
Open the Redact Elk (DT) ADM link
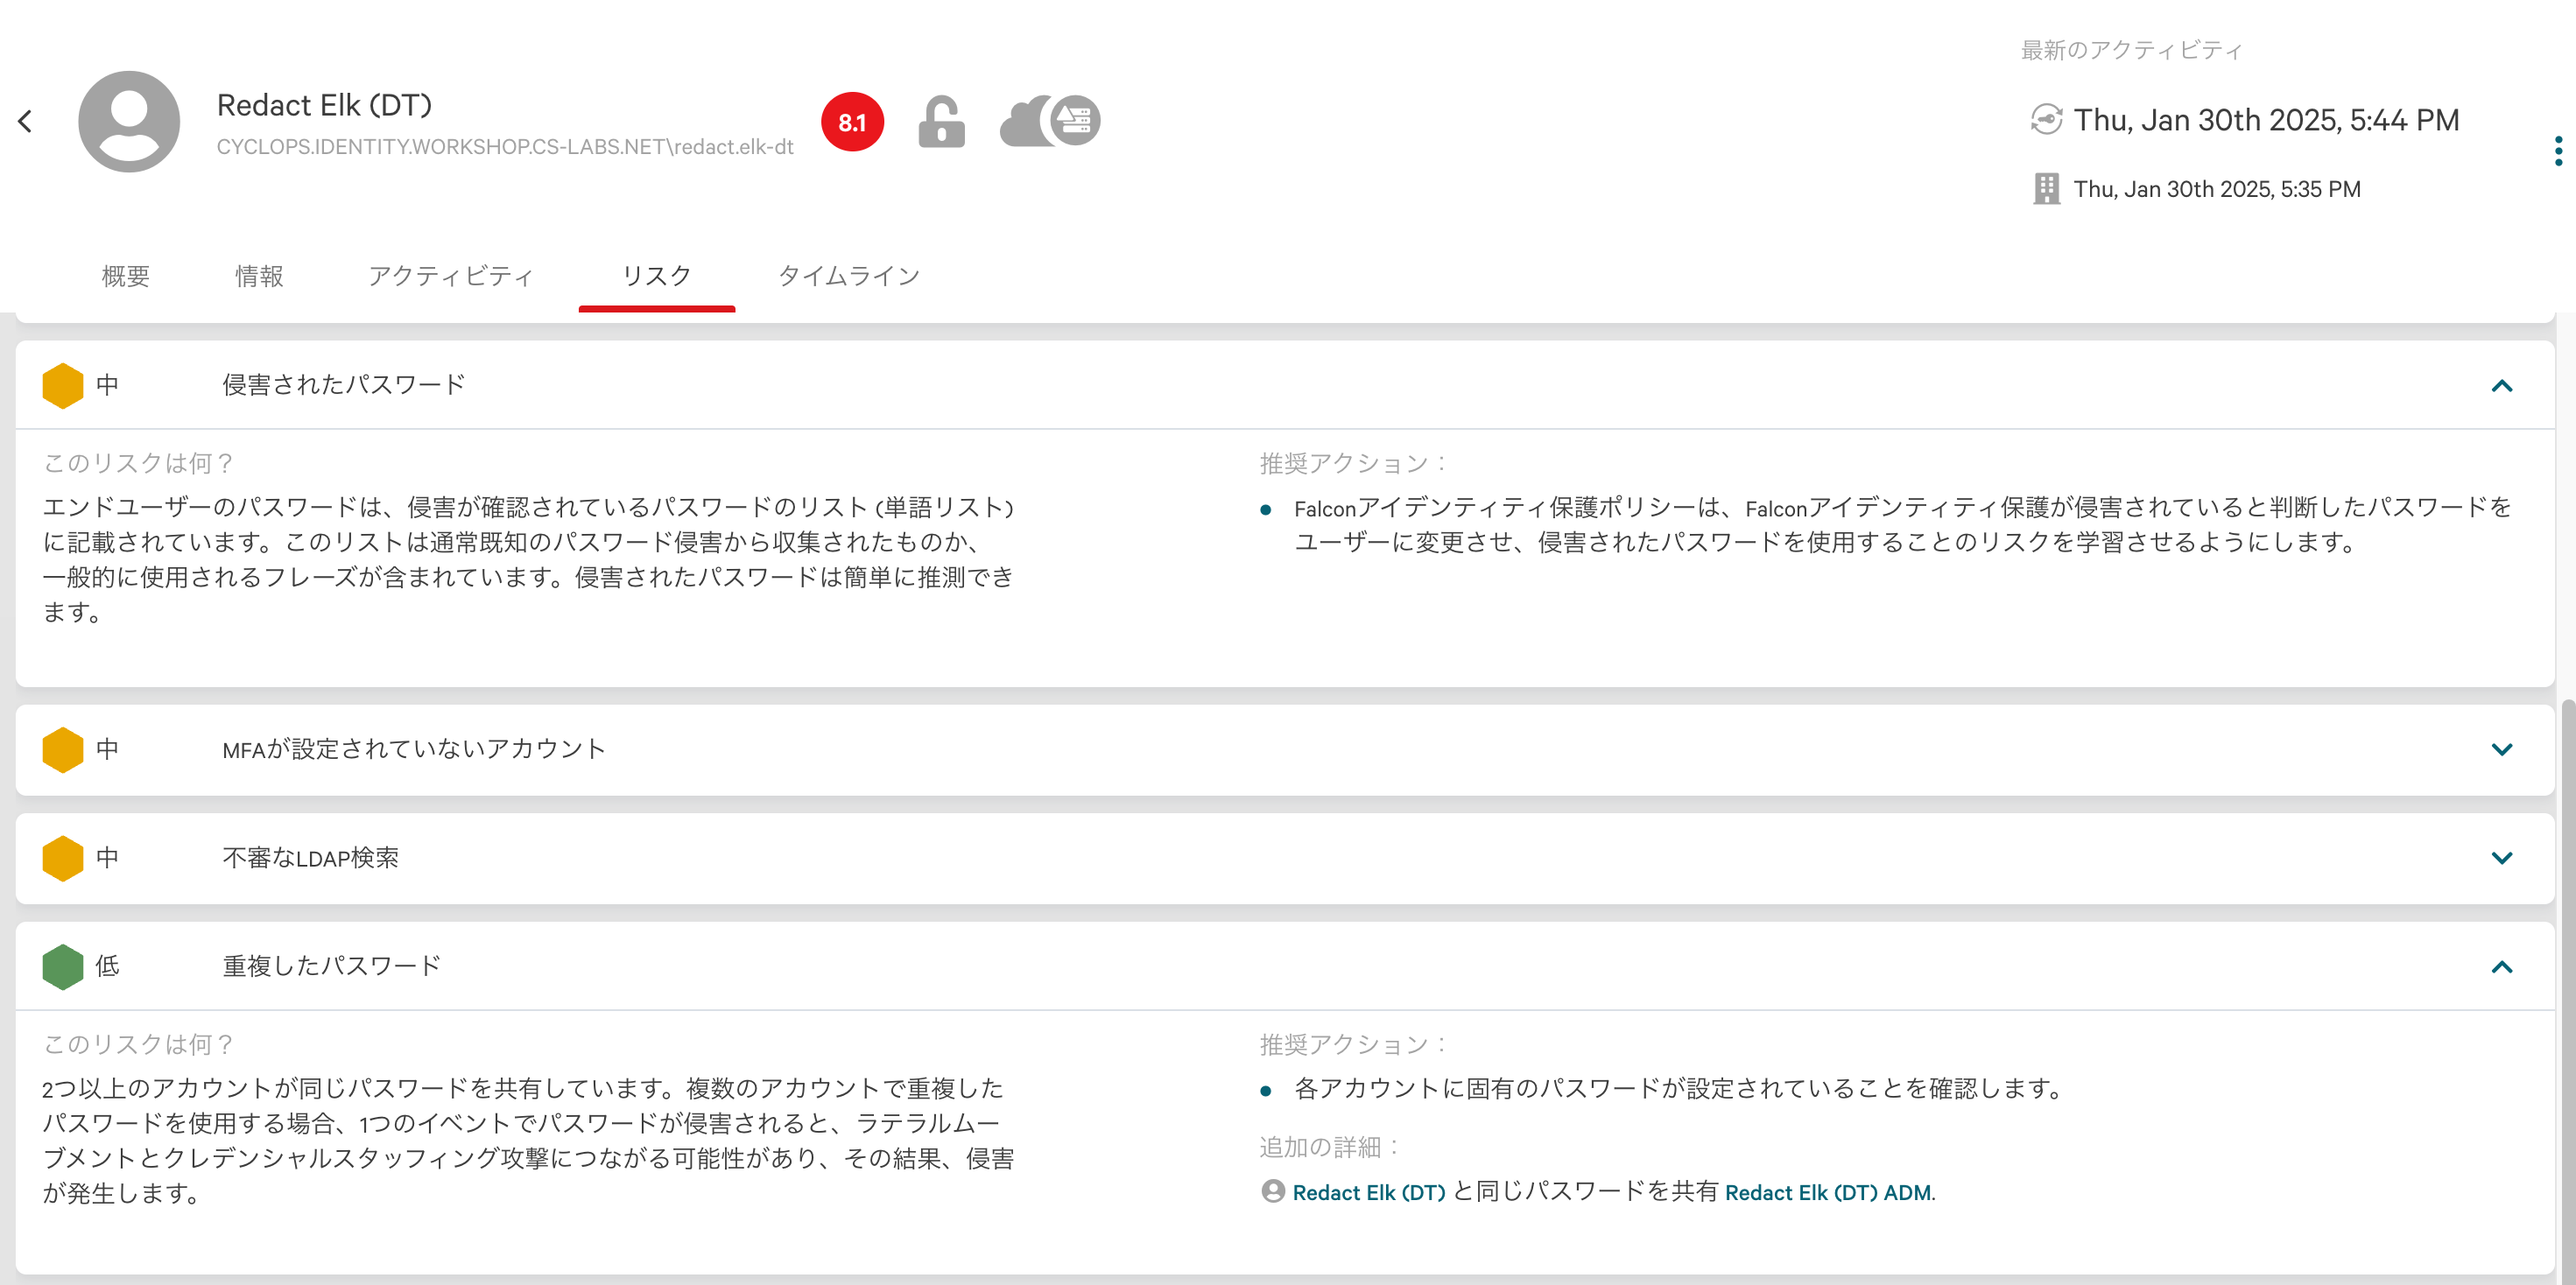point(1828,1192)
